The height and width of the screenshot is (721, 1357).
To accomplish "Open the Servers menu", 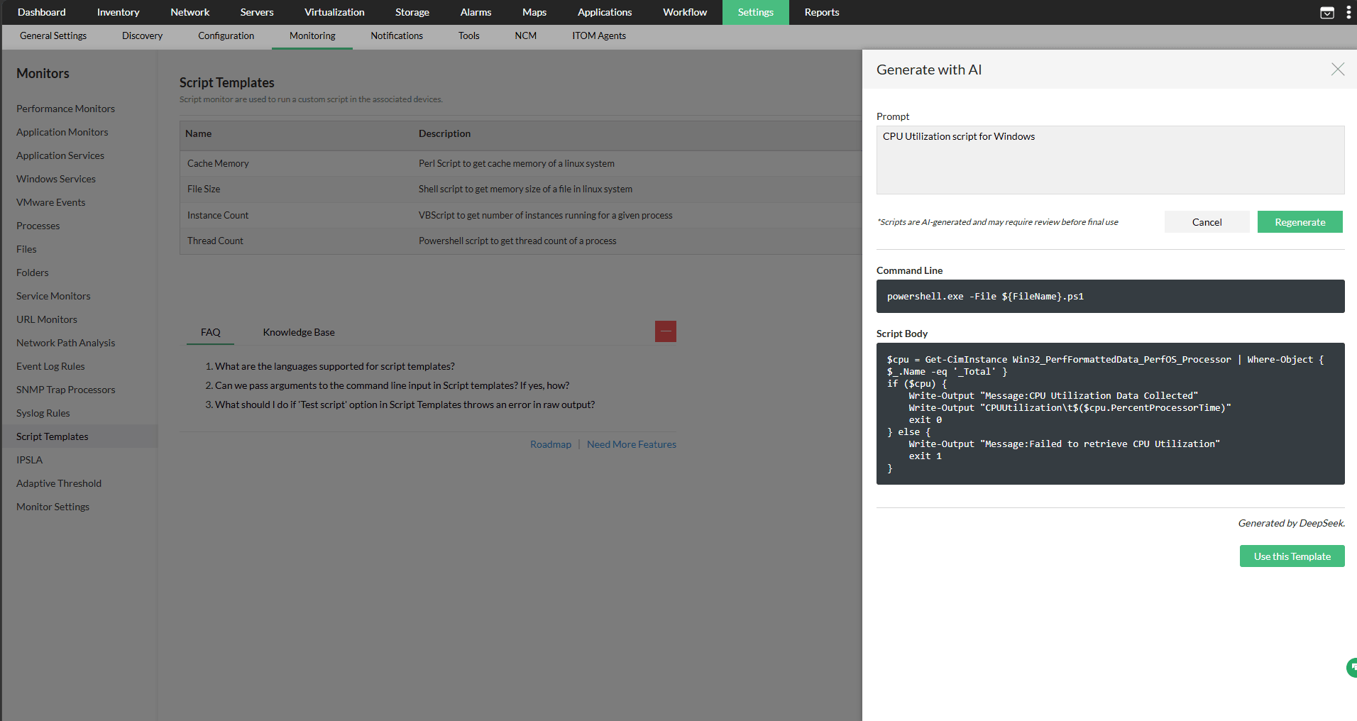I will [x=257, y=12].
